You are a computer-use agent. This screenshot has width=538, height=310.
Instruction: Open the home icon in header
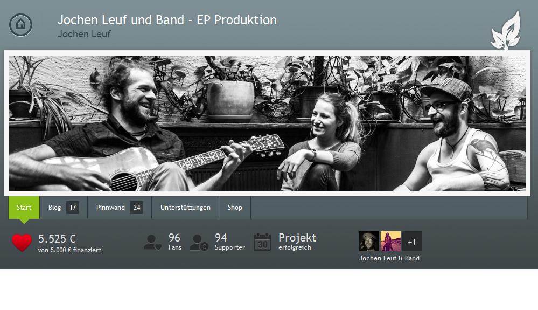point(20,25)
